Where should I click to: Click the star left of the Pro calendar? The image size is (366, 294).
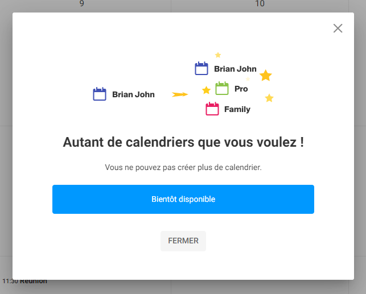207,90
